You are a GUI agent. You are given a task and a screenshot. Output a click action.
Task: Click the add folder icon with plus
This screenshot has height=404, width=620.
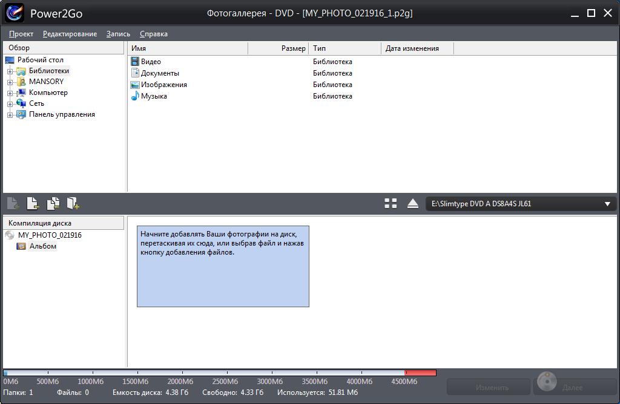tap(73, 204)
